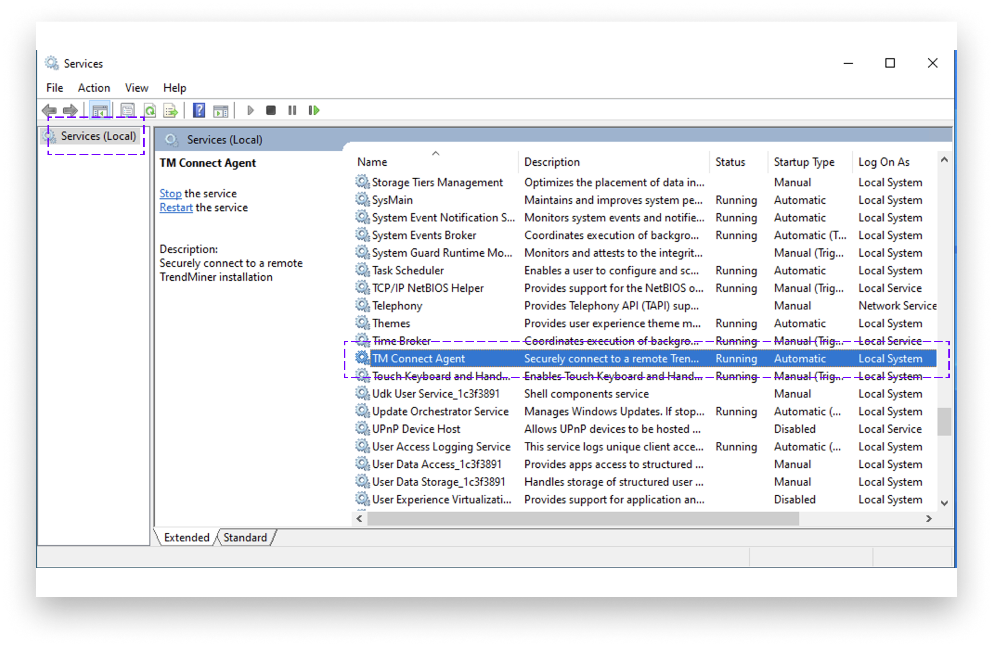Click the Export List icon
This screenshot has width=993, height=647.
point(171,110)
